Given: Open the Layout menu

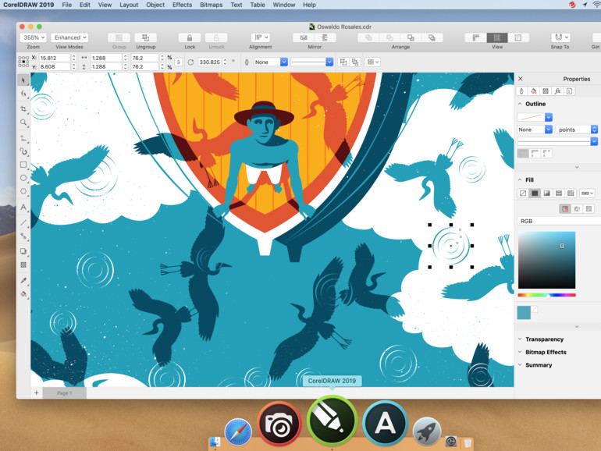Looking at the screenshot, I should tap(129, 5).
